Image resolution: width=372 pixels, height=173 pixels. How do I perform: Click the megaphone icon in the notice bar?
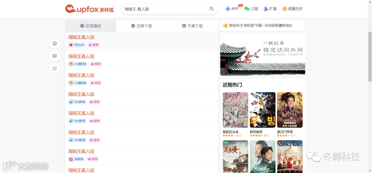pyautogui.click(x=225, y=25)
